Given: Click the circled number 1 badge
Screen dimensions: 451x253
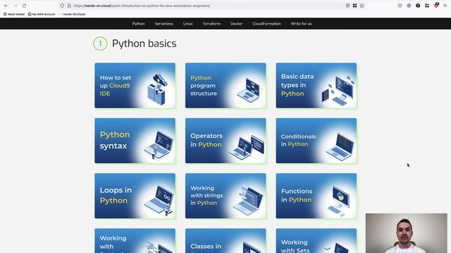Looking at the screenshot, I should click(100, 44).
